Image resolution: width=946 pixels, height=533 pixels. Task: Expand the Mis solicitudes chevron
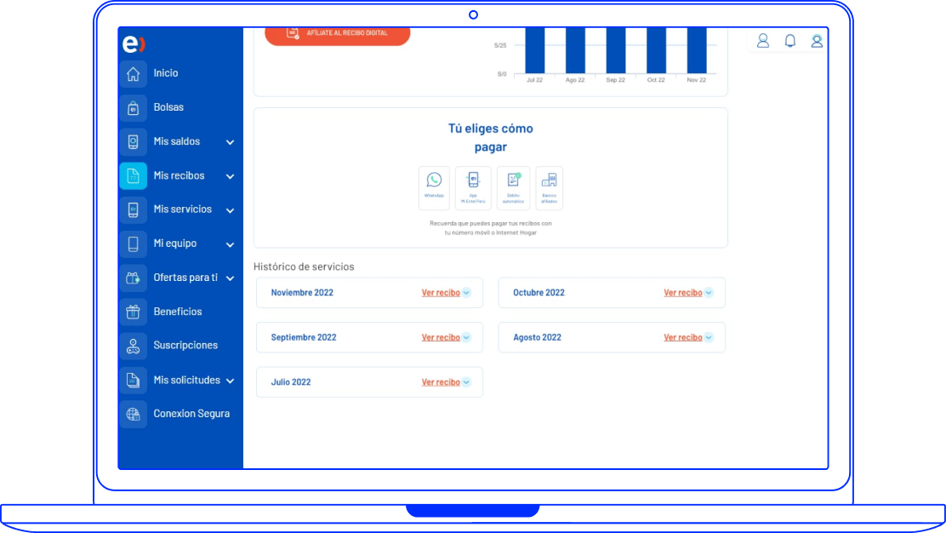[230, 381]
